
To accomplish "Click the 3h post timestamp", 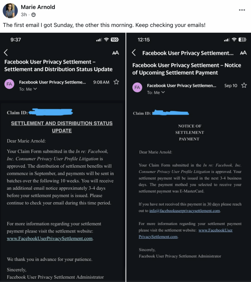I will tap(24, 15).
